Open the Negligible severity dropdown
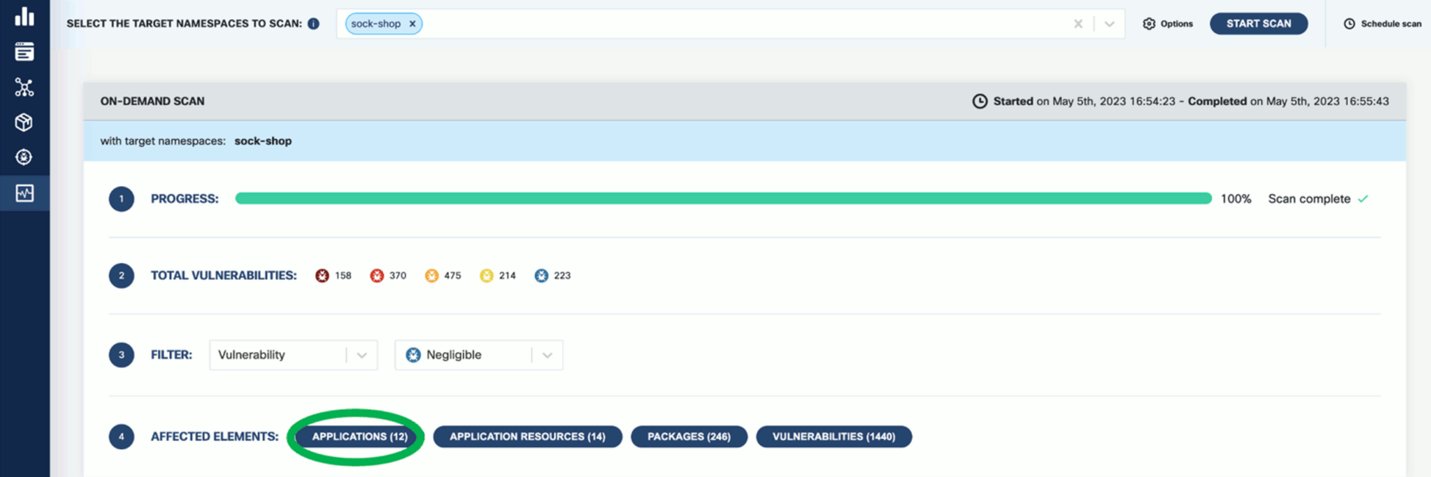The height and width of the screenshot is (477, 1431). click(x=479, y=355)
